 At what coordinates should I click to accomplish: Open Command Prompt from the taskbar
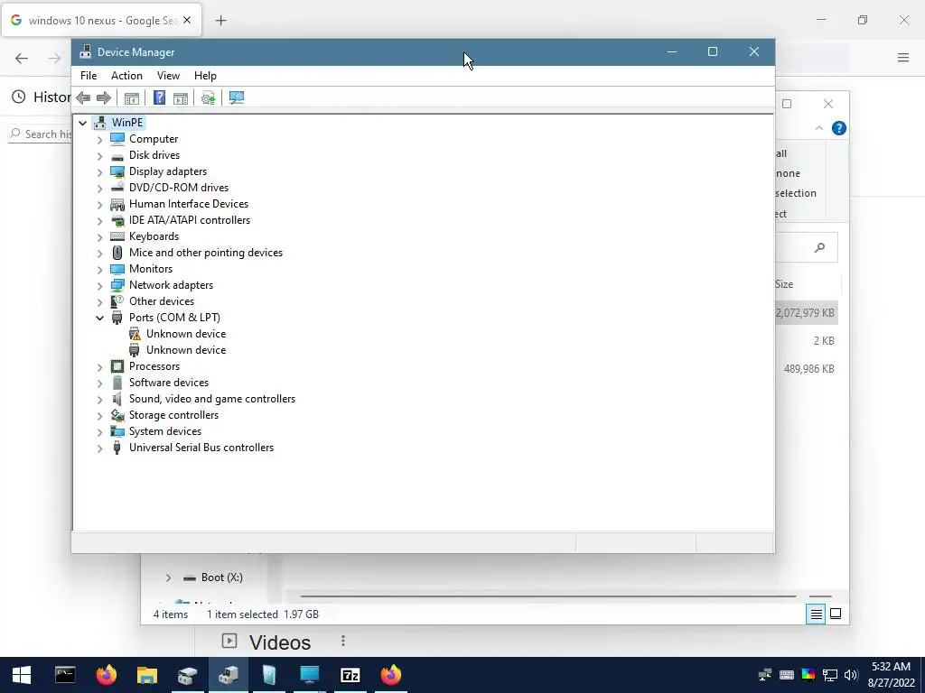[65, 675]
